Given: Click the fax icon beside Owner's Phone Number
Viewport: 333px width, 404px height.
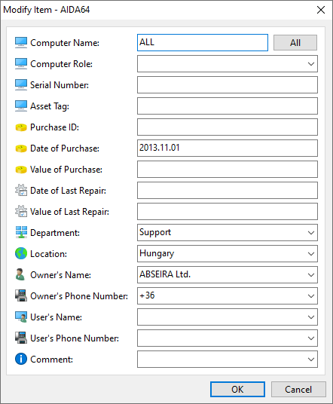Looking at the screenshot, I should click(21, 295).
